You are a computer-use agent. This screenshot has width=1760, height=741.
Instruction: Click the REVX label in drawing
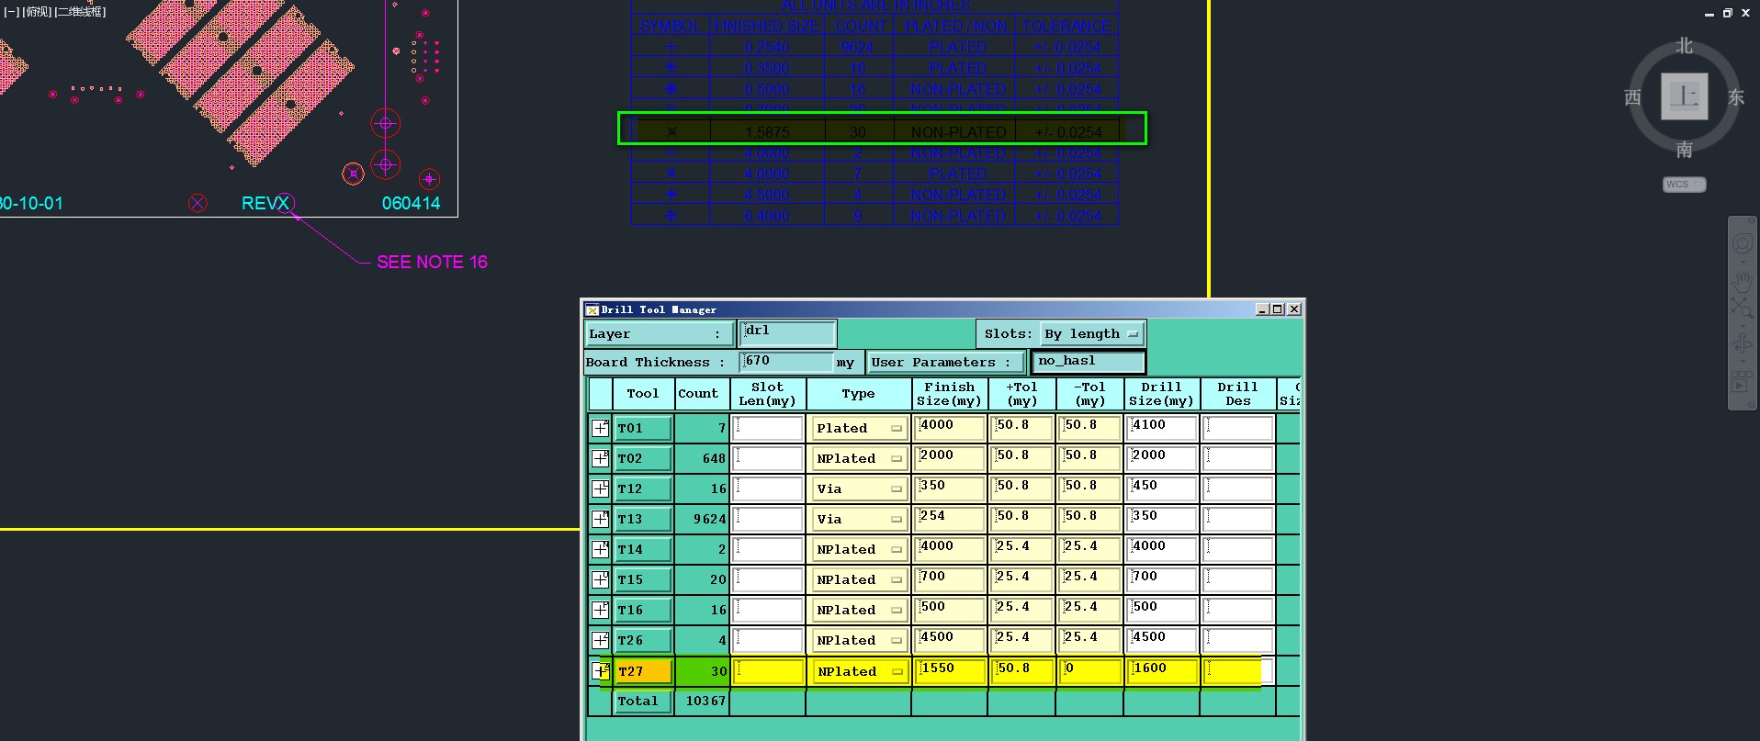(x=265, y=204)
